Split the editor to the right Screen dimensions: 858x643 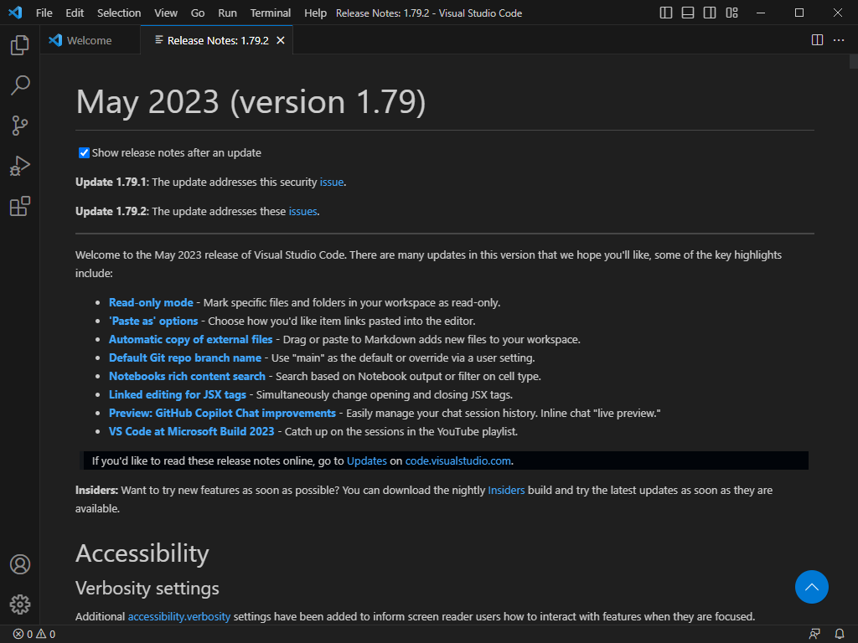pos(817,40)
